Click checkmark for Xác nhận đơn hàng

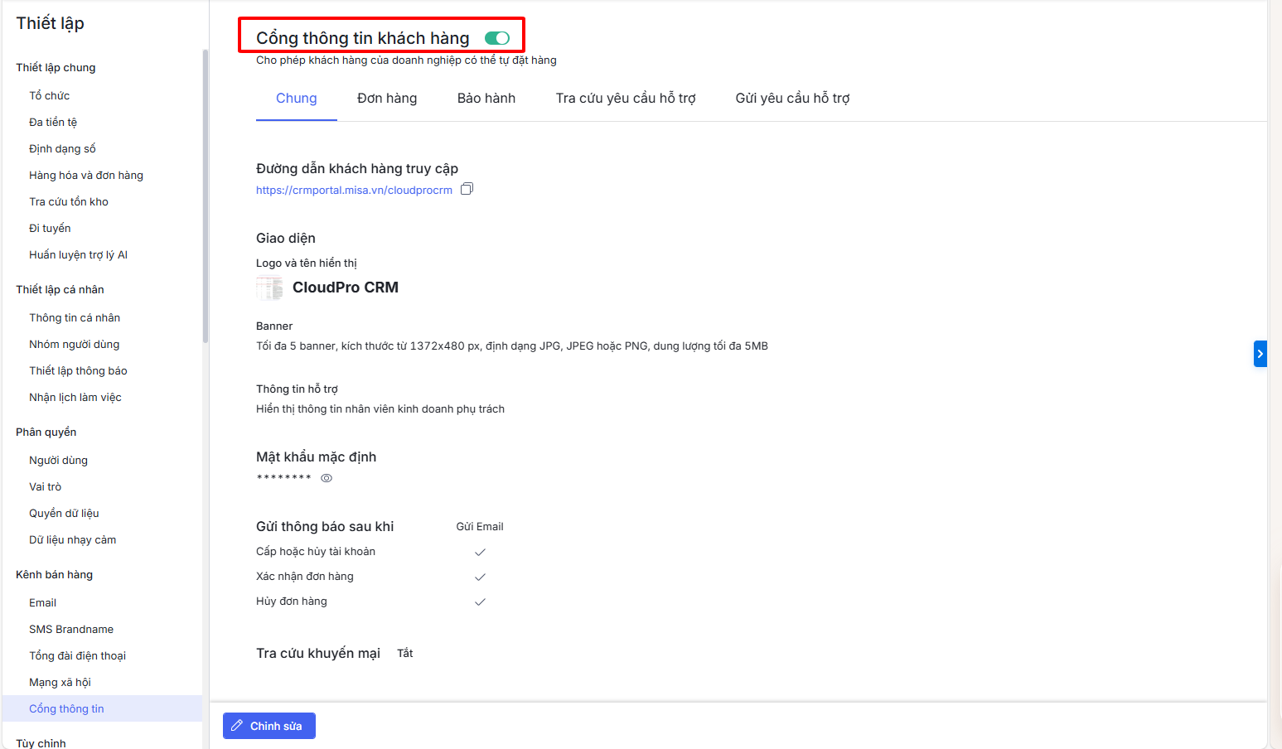tap(480, 577)
